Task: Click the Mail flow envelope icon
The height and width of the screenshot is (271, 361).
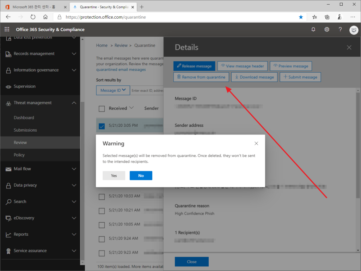Action: point(8,169)
